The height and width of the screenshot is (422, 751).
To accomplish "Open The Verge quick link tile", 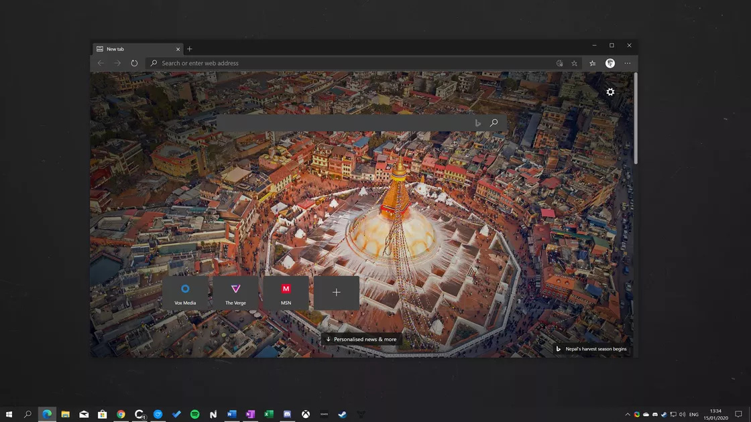I will tap(235, 293).
